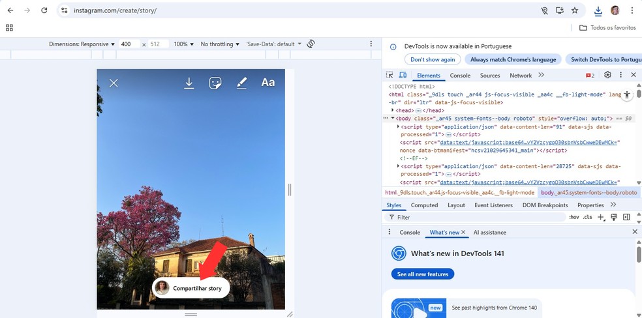Viewport: 642px width, 318px height.
Task: Open the sticker picker in story editor
Action: [215, 83]
